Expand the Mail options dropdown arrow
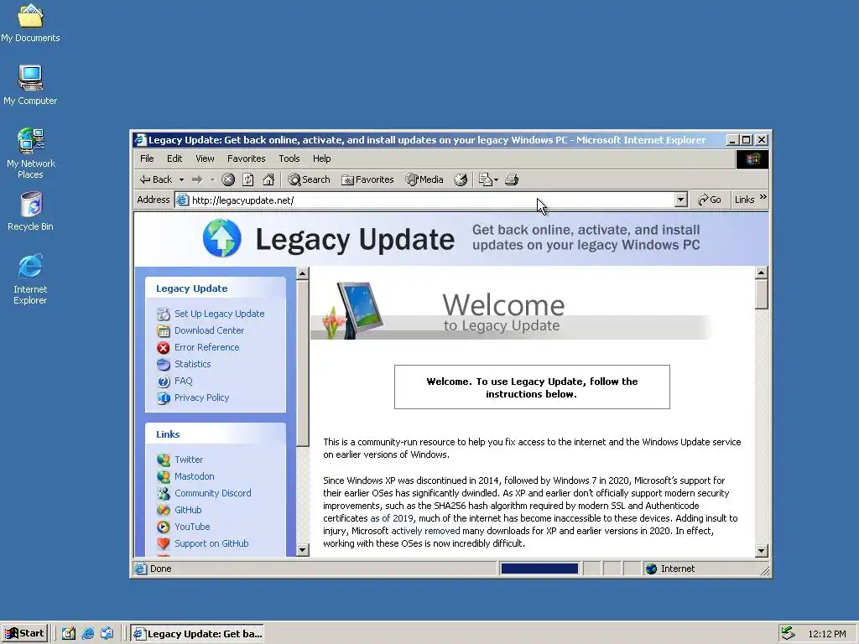This screenshot has height=644, width=859. (x=497, y=179)
